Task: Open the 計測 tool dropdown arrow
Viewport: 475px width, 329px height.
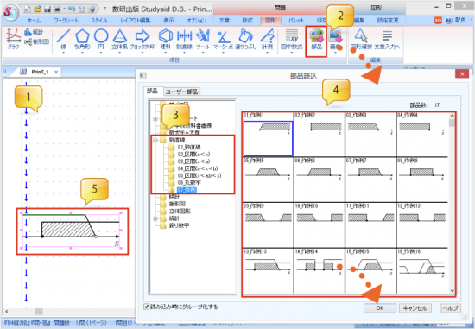Action: tap(267, 53)
